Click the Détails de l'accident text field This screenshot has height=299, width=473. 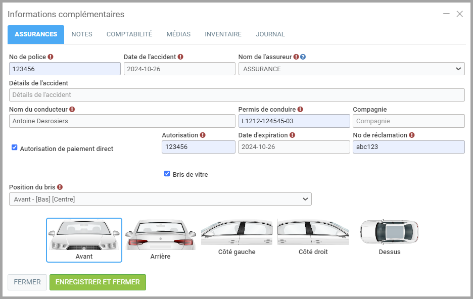[x=236, y=95]
